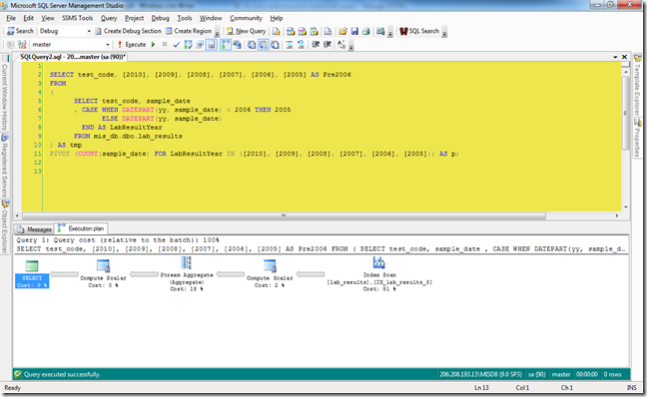Open the Registered Servers side panel
This screenshot has height=397, width=647.
pos(5,165)
